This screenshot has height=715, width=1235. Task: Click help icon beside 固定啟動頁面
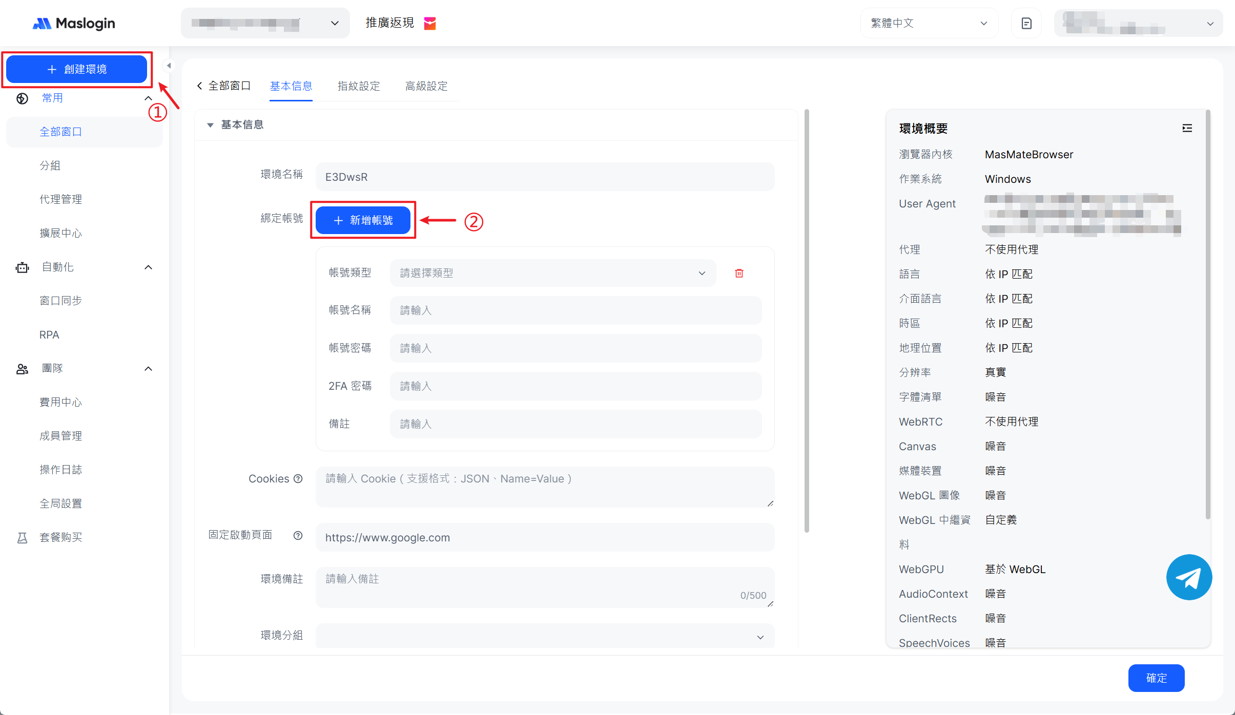pos(298,535)
